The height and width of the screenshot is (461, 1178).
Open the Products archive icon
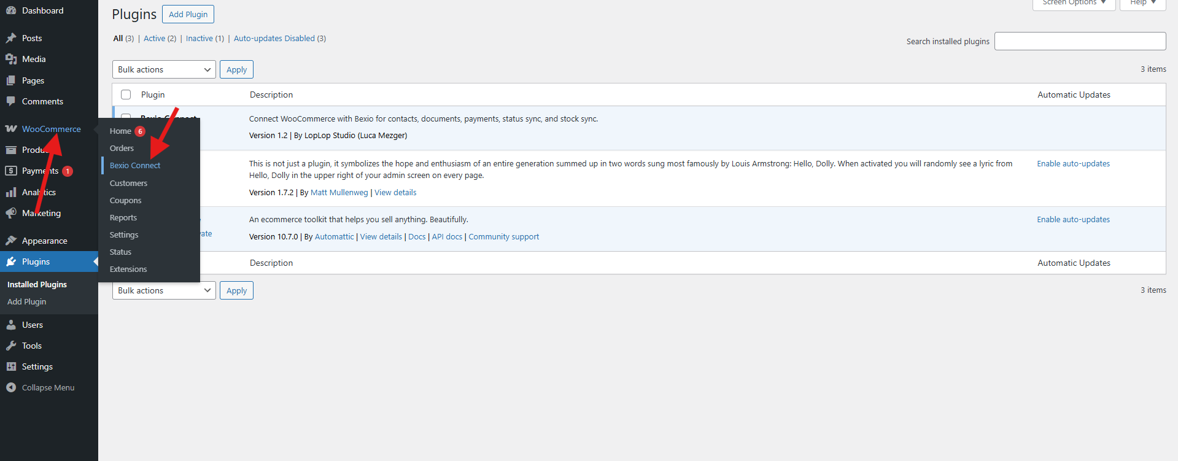pos(11,150)
